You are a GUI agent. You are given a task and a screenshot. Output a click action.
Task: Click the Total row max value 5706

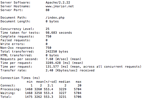77,97
